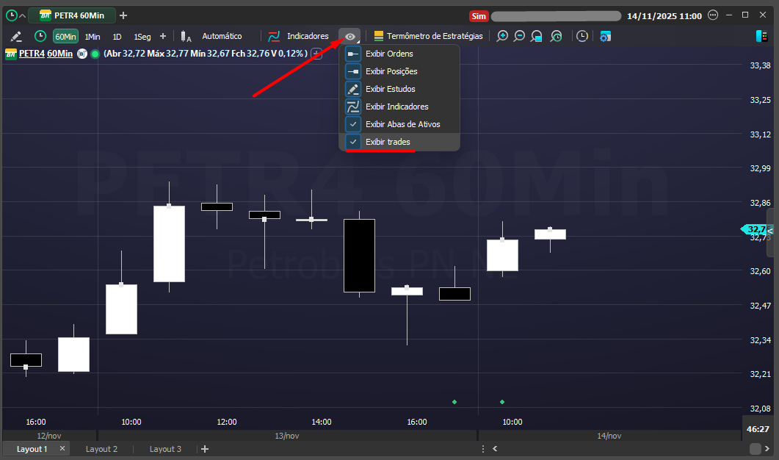Click the 46:27 candle countdown timer

tap(758, 429)
